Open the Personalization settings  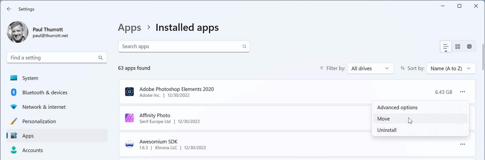click(x=39, y=121)
